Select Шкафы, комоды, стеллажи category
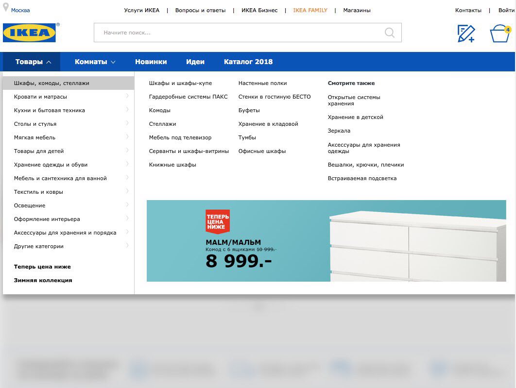Image resolution: width=516 pixels, height=388 pixels. (x=69, y=83)
